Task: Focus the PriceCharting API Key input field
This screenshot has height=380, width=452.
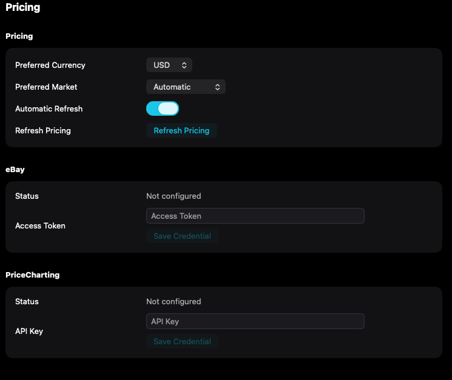Action: tap(255, 321)
